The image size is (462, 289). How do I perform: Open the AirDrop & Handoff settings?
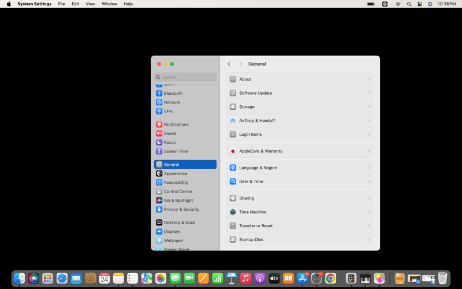click(x=257, y=121)
